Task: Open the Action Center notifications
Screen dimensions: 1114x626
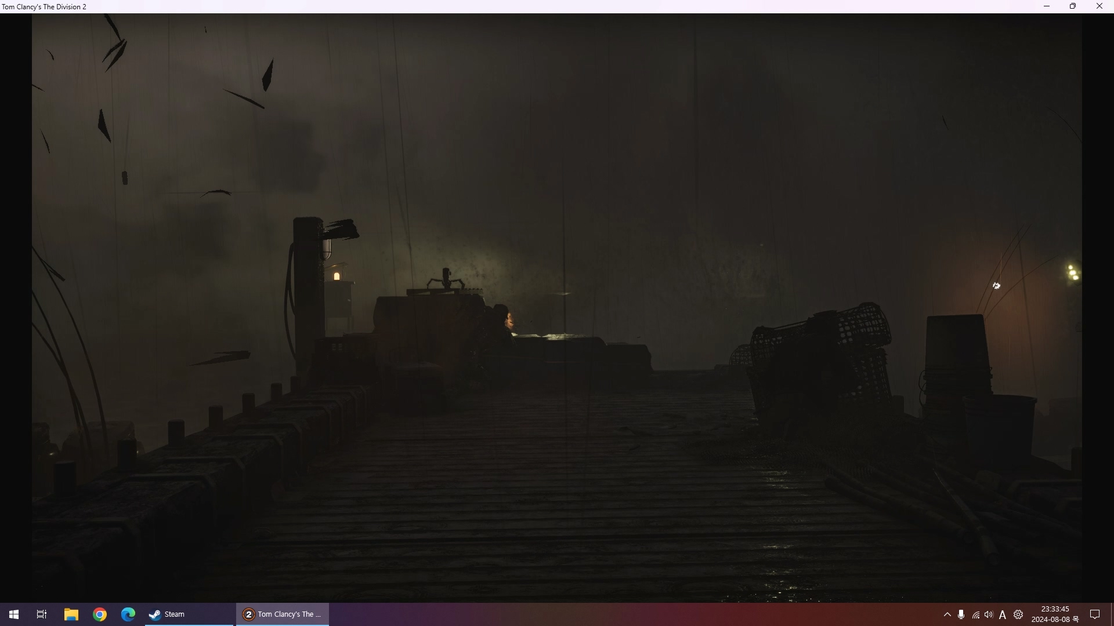Action: click(1095, 614)
